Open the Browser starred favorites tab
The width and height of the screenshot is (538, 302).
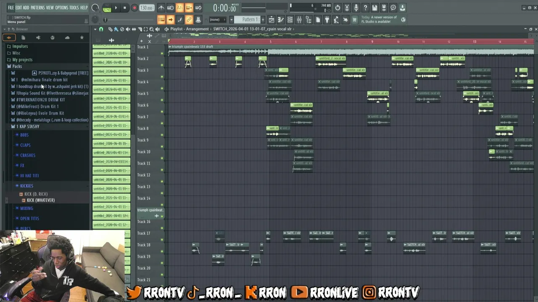[x=82, y=37]
